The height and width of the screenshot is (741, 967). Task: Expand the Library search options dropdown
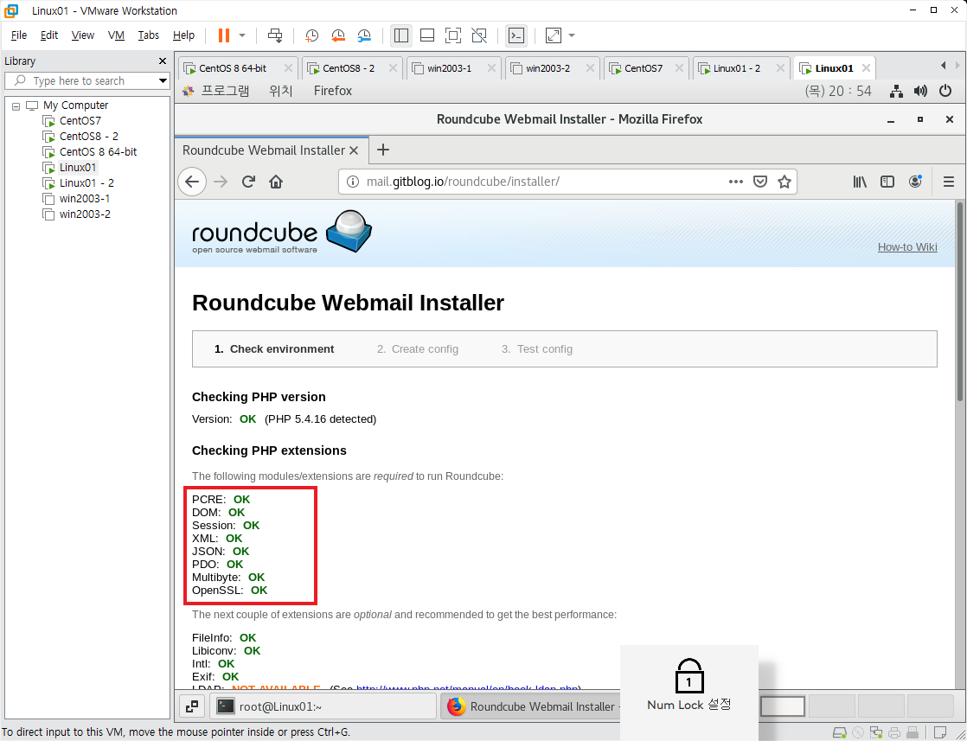coord(163,80)
